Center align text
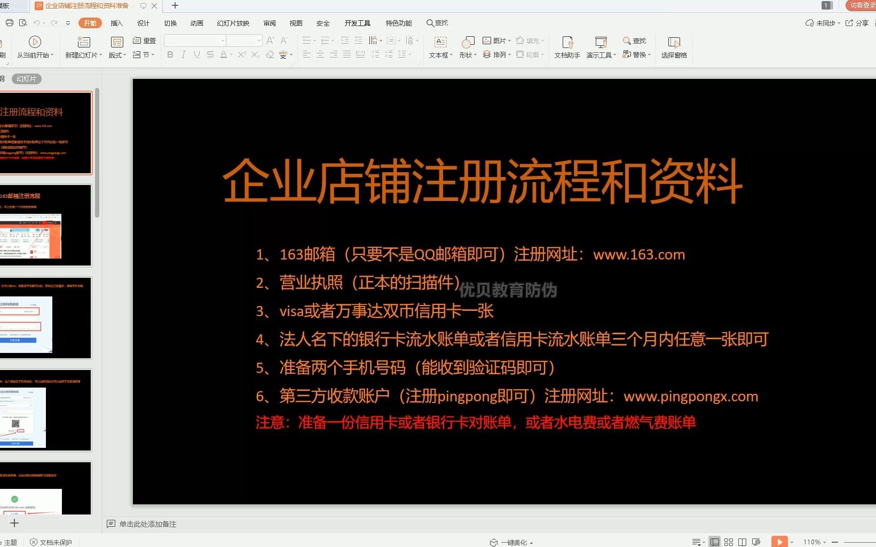The width and height of the screenshot is (876, 547). click(320, 54)
